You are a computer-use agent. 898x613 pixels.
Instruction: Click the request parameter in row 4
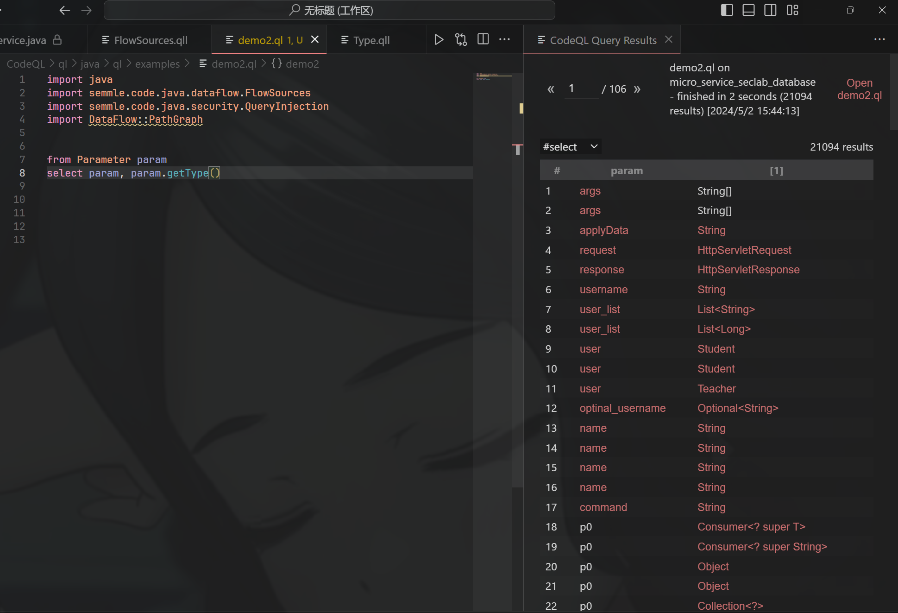pyautogui.click(x=597, y=250)
